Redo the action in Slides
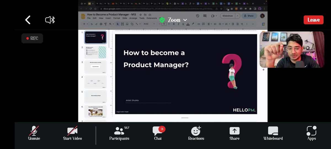The width and height of the screenshot is (331, 149). (x=96, y=24)
